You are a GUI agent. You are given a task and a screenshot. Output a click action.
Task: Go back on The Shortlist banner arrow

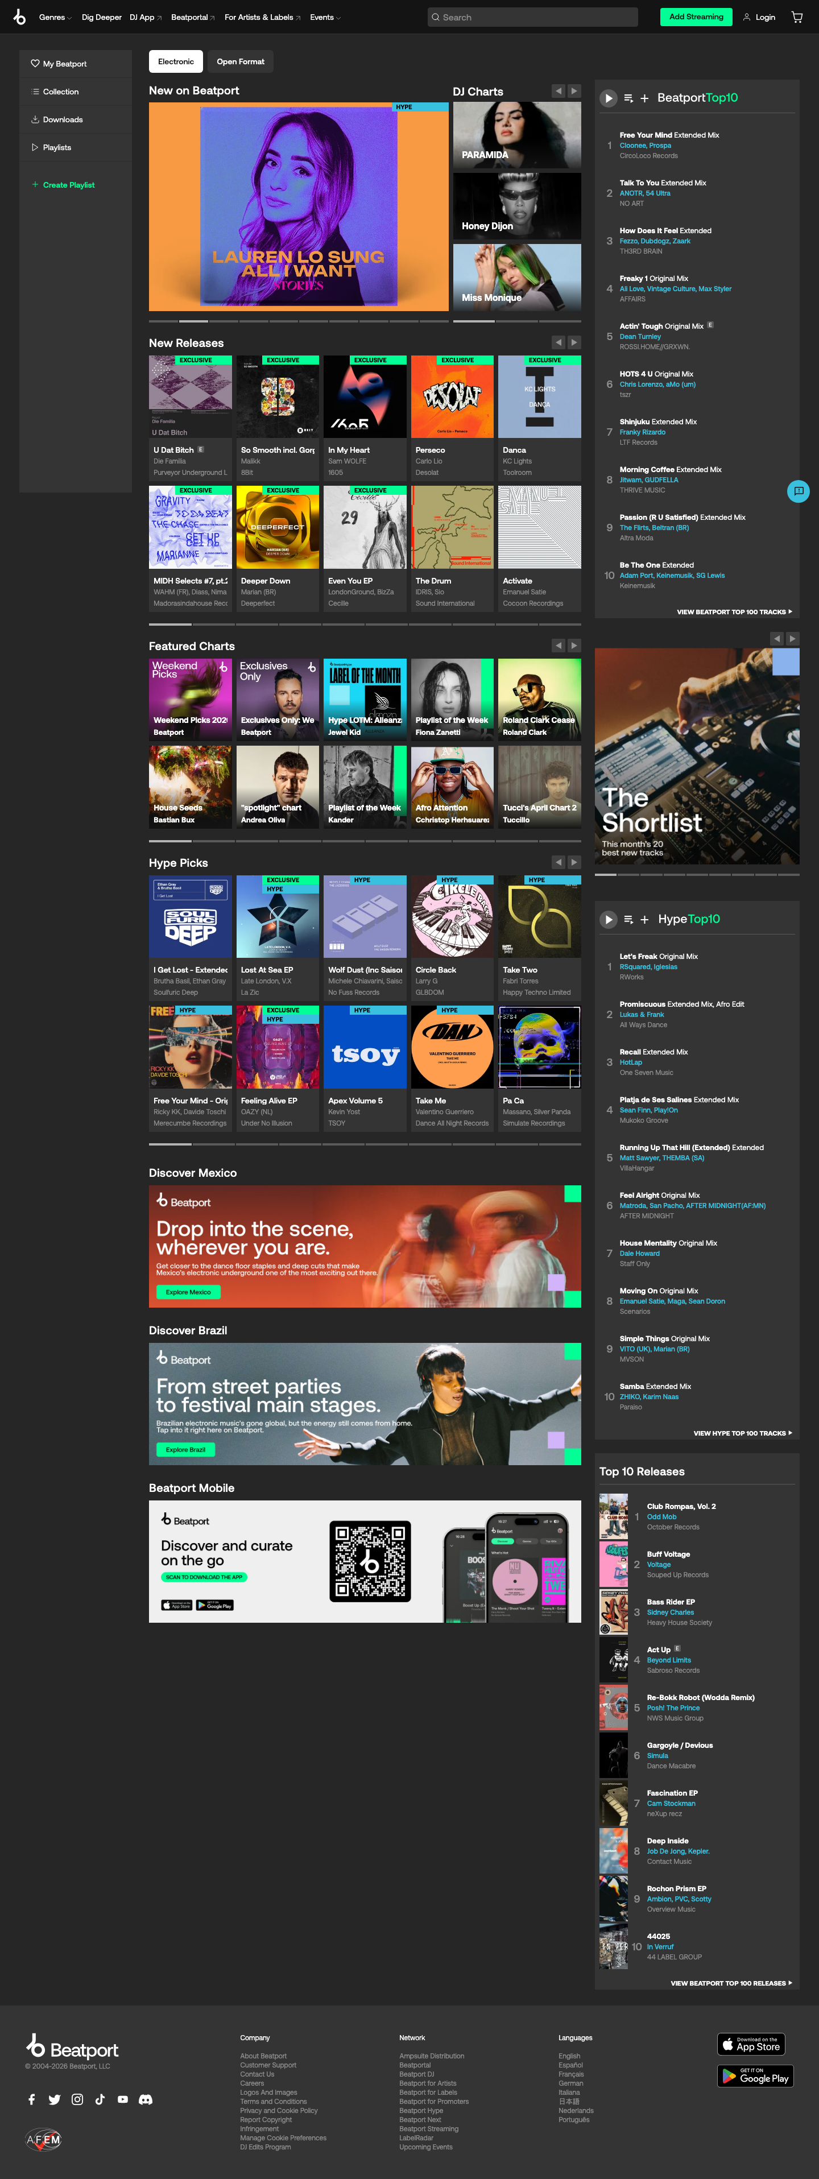pyautogui.click(x=777, y=639)
